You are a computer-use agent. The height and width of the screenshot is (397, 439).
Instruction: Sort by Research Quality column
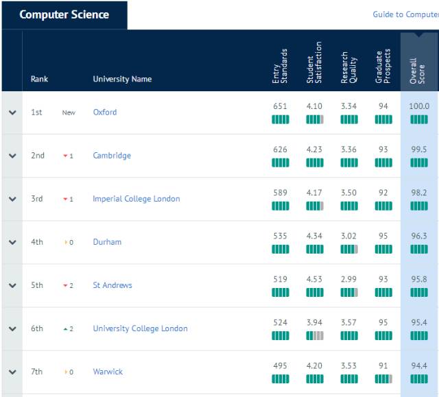pyautogui.click(x=349, y=67)
